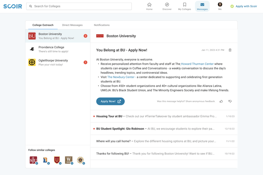Open Oglethorpe University conversation
Viewport: 263px width, 175px height.
[x=58, y=62]
